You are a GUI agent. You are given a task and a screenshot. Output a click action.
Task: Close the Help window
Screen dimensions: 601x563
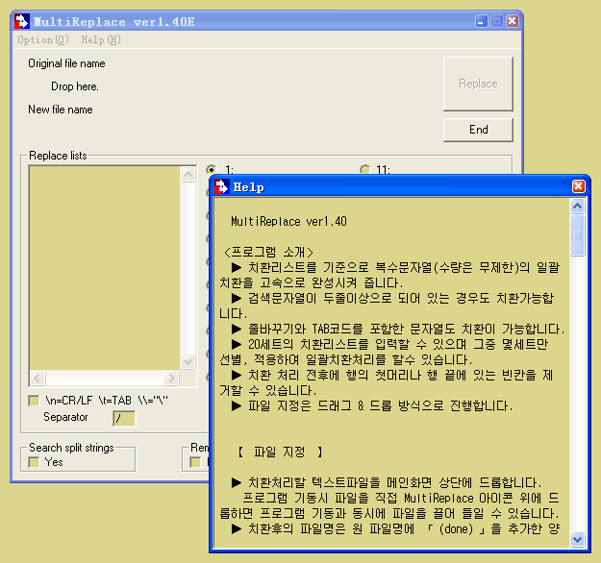(578, 186)
